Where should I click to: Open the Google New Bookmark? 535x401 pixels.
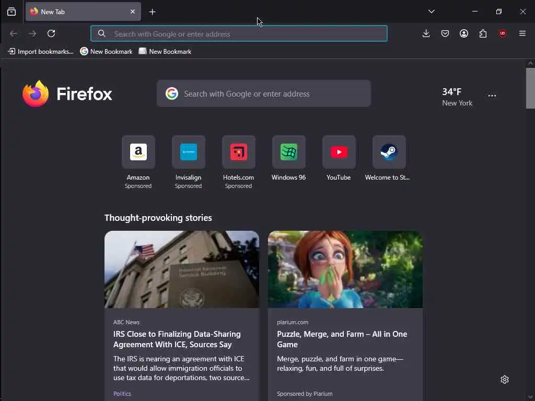click(x=106, y=52)
